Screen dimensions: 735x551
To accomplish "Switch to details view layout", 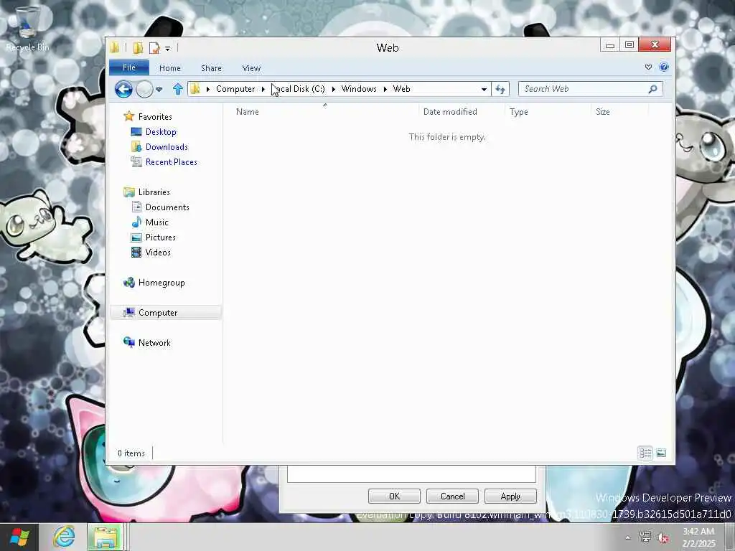I will pyautogui.click(x=645, y=453).
